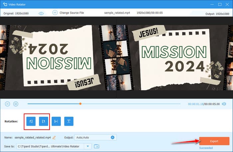Click the Video Rotator title icon
The width and height of the screenshot is (233, 152).
click(5, 4)
